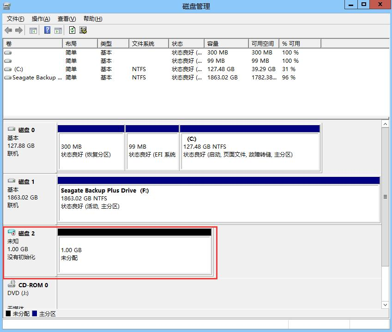Sort by 文件系统 column header
The width and height of the screenshot is (392, 332).
(x=148, y=43)
